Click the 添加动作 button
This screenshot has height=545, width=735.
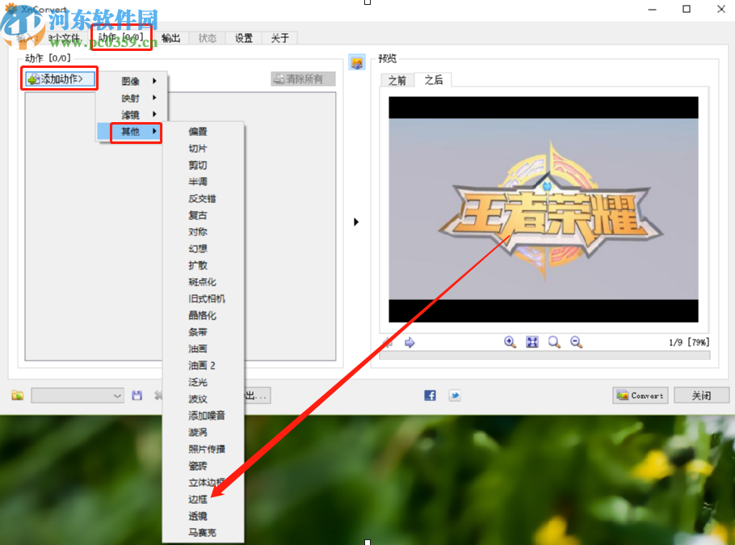tap(58, 78)
